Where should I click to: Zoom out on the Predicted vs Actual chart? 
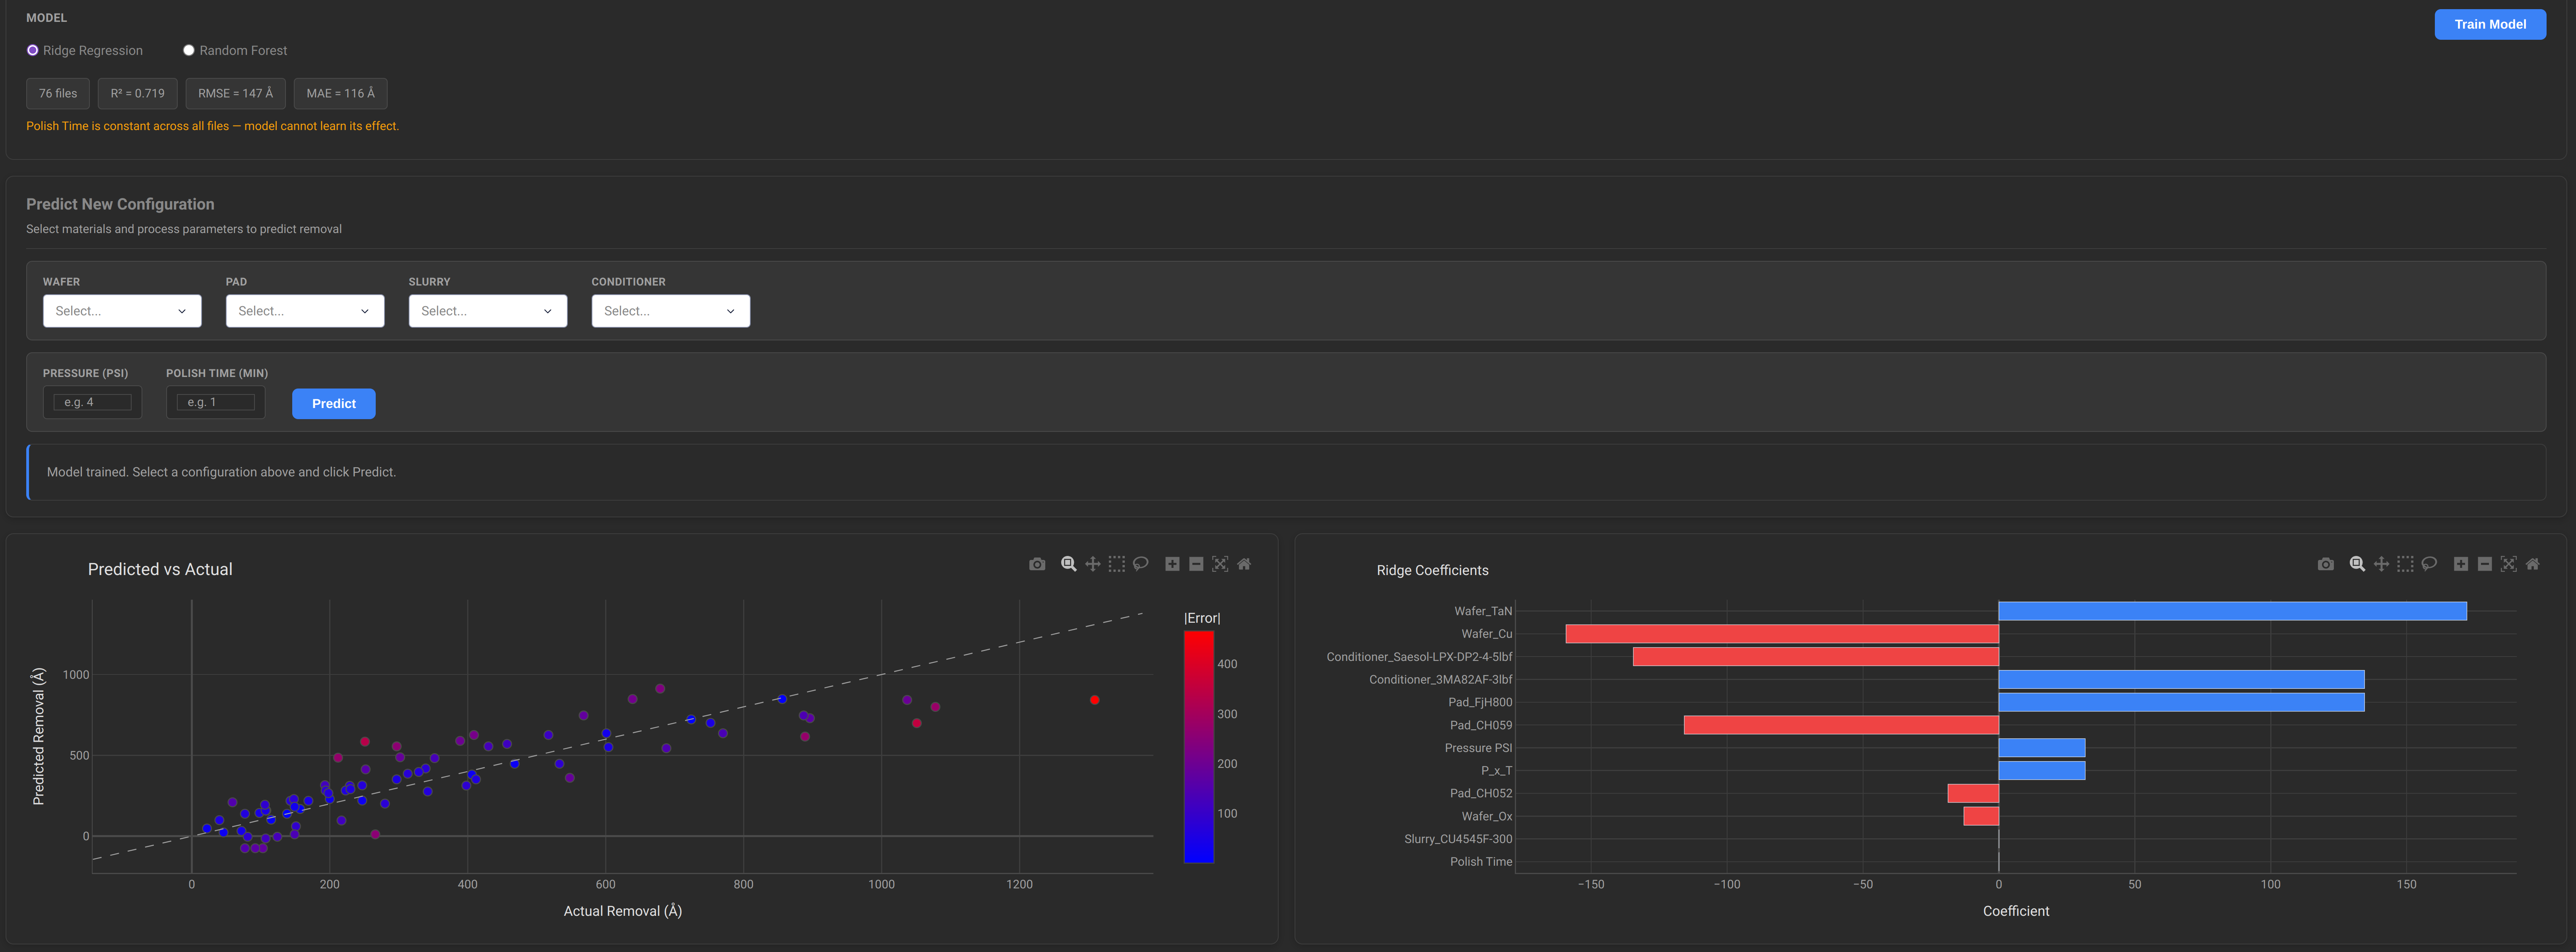coord(1195,563)
